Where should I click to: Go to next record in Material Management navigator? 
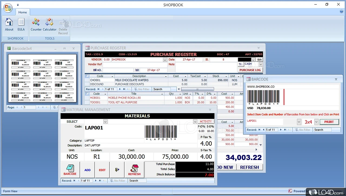click(95, 181)
